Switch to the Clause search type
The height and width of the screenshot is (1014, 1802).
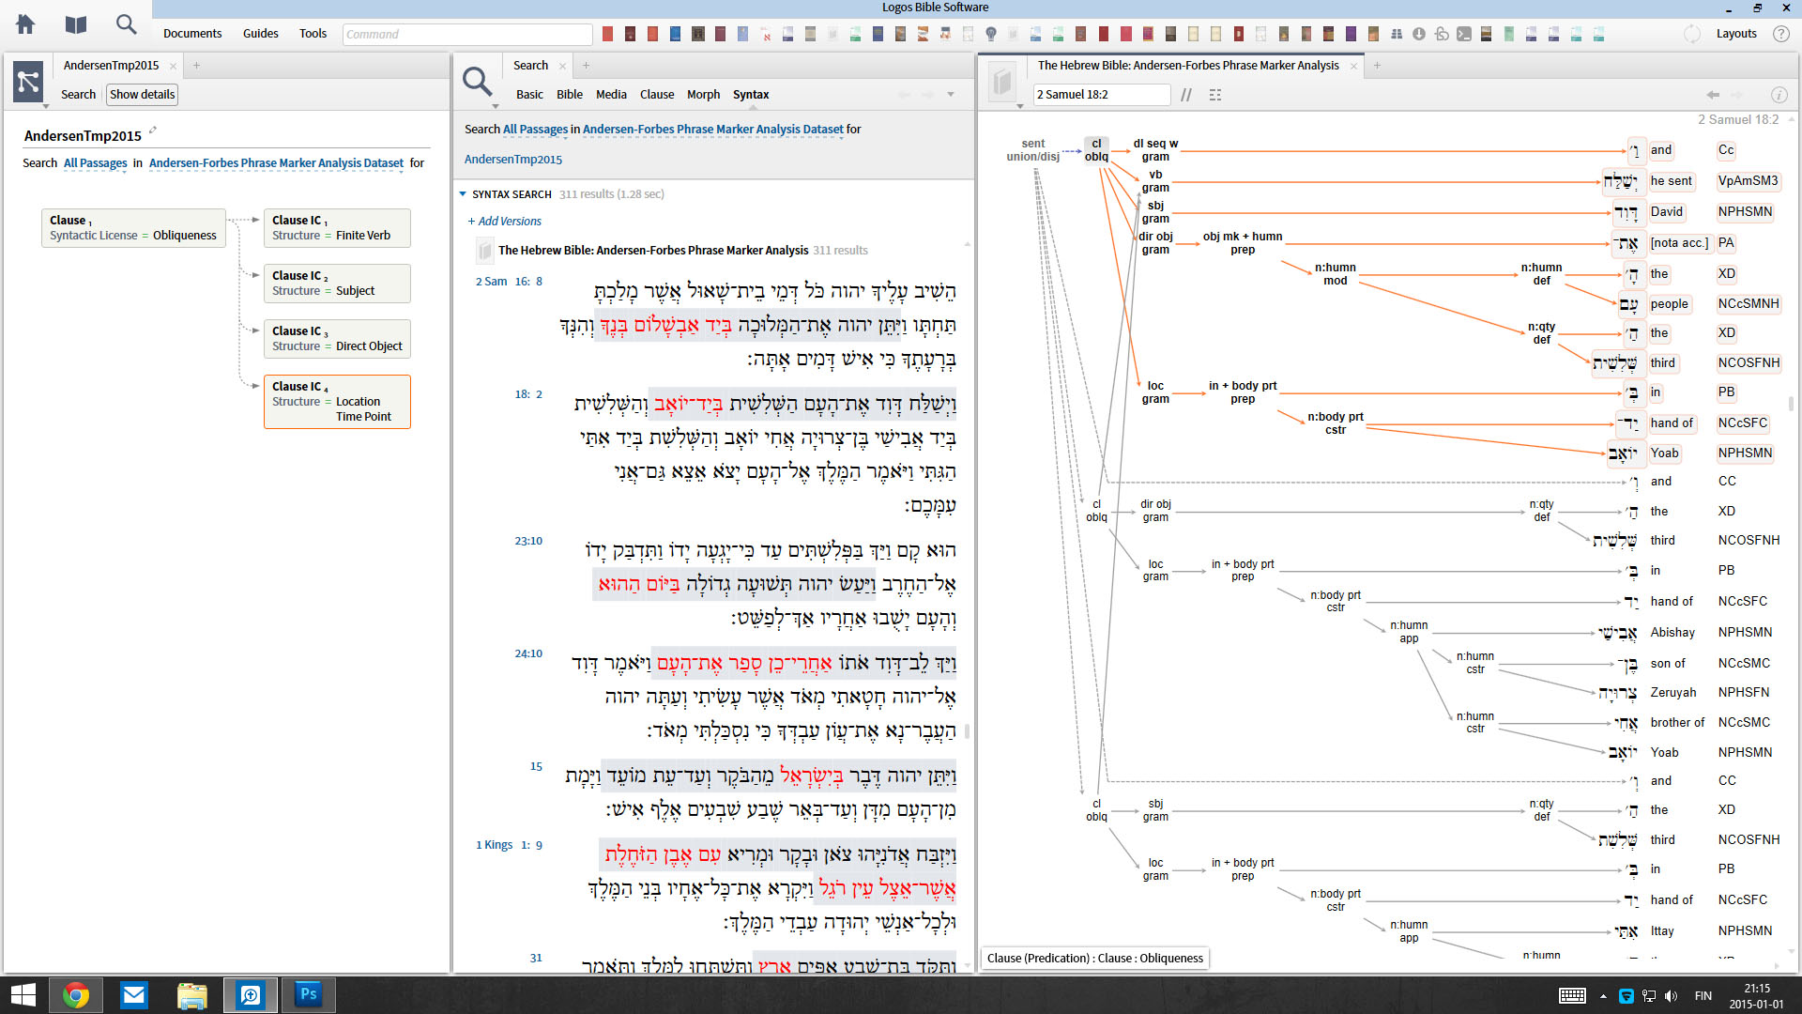657,95
